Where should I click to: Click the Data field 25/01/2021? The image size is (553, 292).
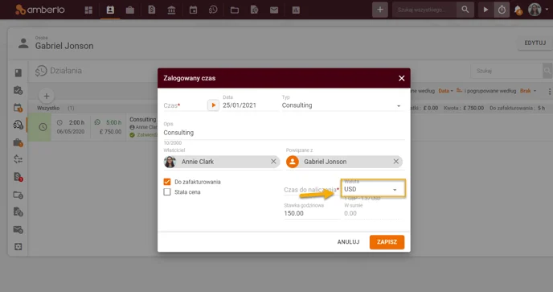coord(250,105)
